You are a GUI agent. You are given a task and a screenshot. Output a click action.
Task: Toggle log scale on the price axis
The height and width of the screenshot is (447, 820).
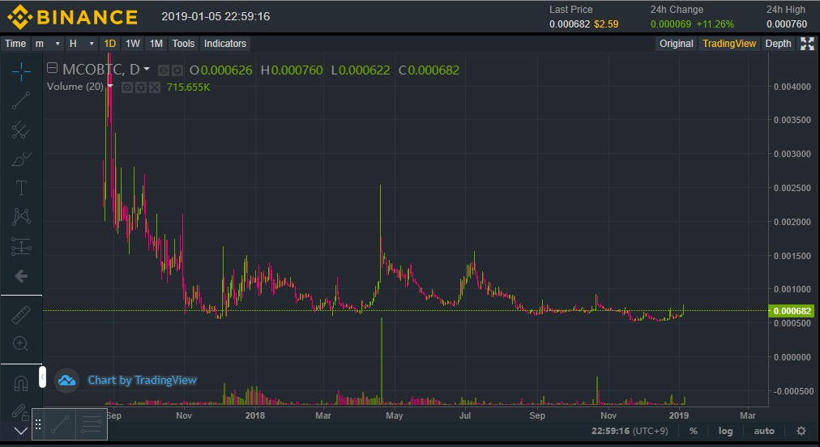point(725,431)
